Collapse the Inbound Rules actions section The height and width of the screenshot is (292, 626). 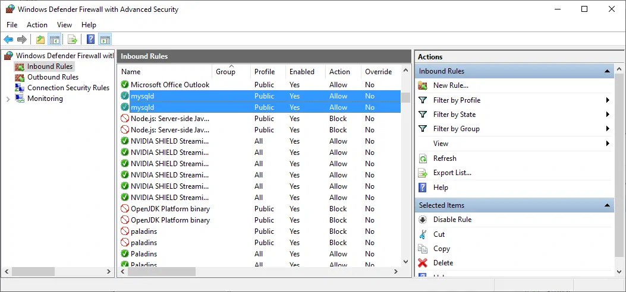(607, 71)
